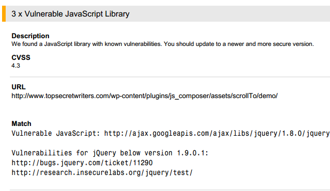
Task: Click the CVSS heading
Action: [x=21, y=57]
